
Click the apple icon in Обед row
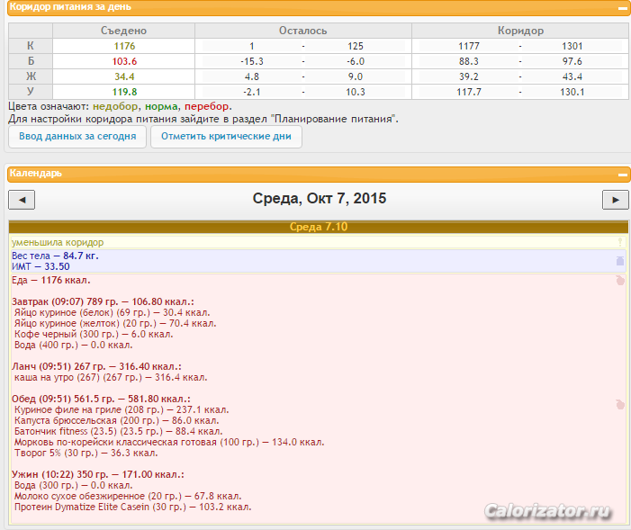click(619, 404)
